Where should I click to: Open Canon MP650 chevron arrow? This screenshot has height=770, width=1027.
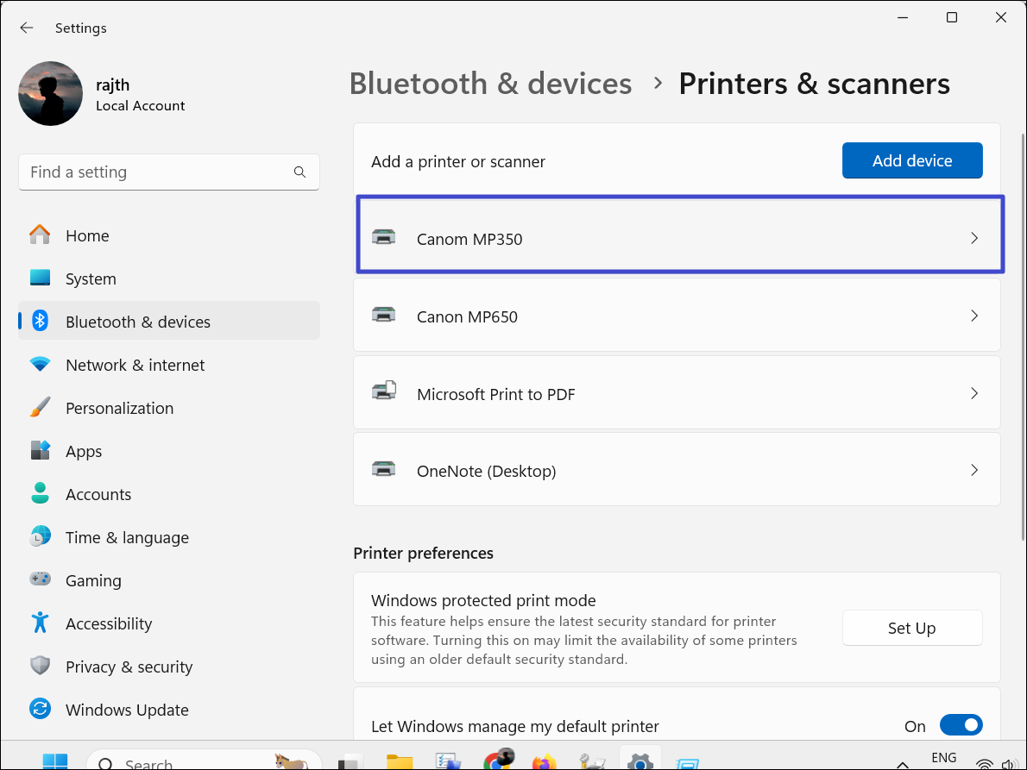click(x=973, y=316)
